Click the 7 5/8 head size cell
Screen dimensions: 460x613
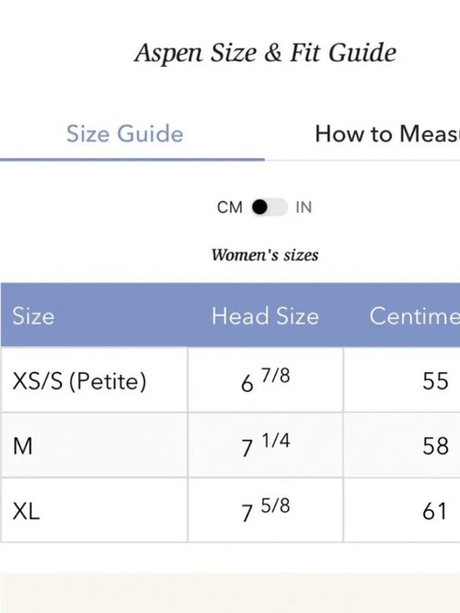[x=265, y=510]
